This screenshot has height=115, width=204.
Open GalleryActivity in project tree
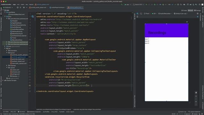(16, 31)
